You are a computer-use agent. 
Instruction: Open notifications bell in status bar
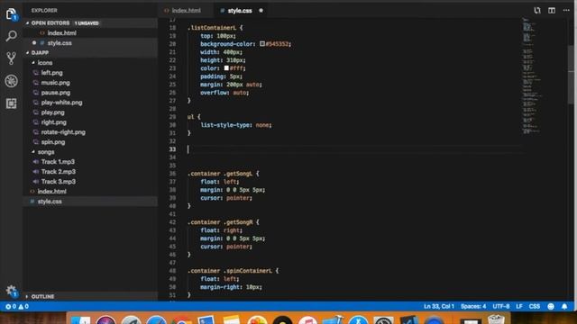564,306
